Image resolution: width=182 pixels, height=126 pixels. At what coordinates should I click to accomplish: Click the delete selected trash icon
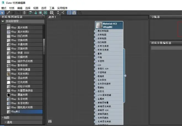(24, 13)
